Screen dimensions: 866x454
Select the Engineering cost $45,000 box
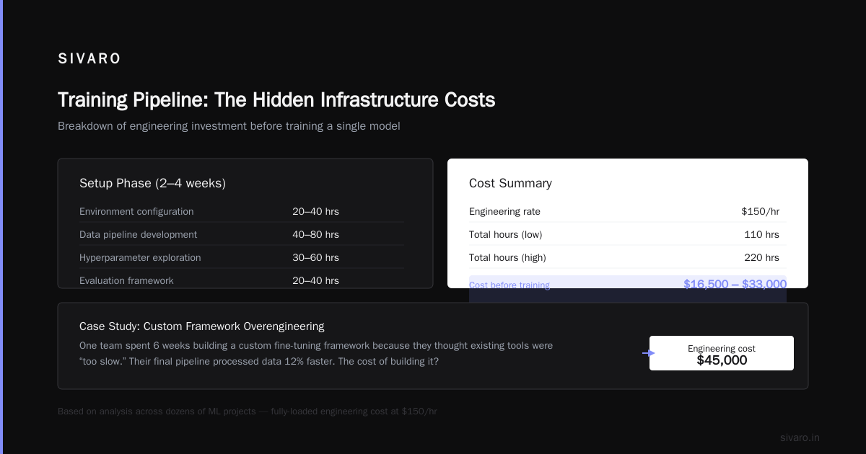[722, 353]
